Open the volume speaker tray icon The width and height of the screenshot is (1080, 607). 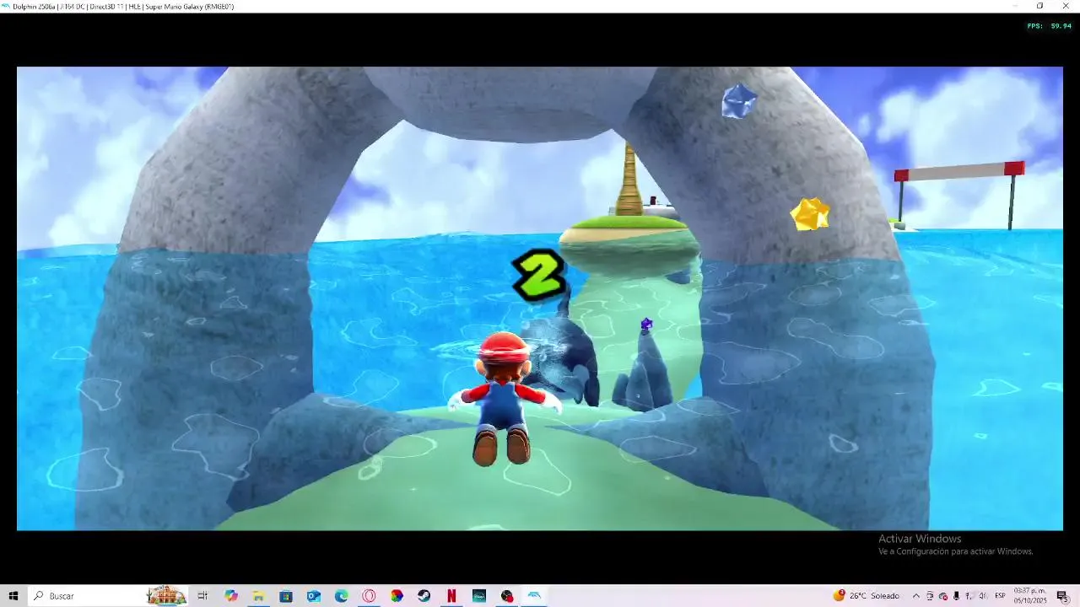coord(982,596)
